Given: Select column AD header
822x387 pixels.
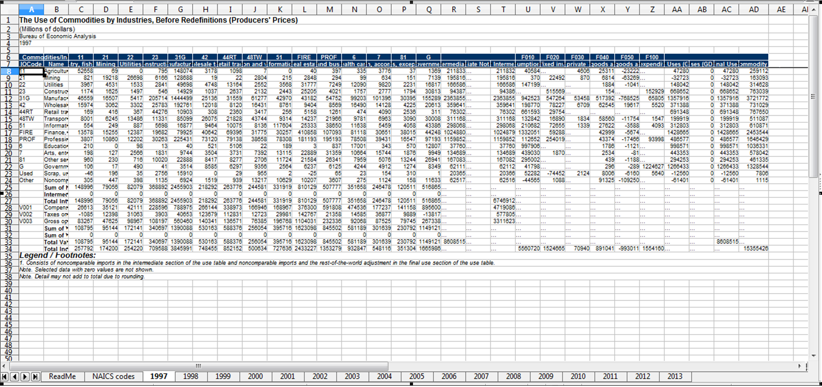Looking at the screenshot, I should (753, 9).
